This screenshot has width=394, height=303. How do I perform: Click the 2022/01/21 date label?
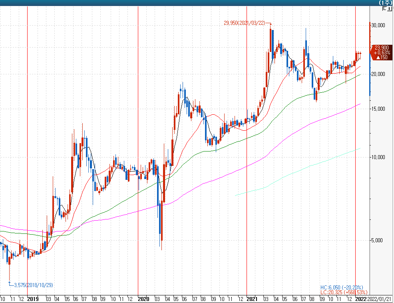[x=380, y=299]
